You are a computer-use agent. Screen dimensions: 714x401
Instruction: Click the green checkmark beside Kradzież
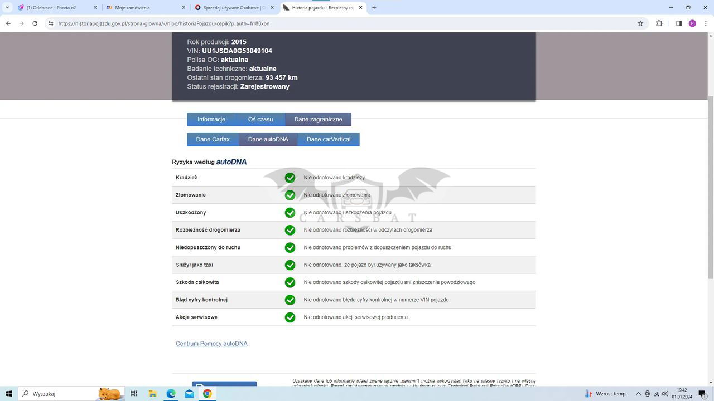[x=290, y=178]
